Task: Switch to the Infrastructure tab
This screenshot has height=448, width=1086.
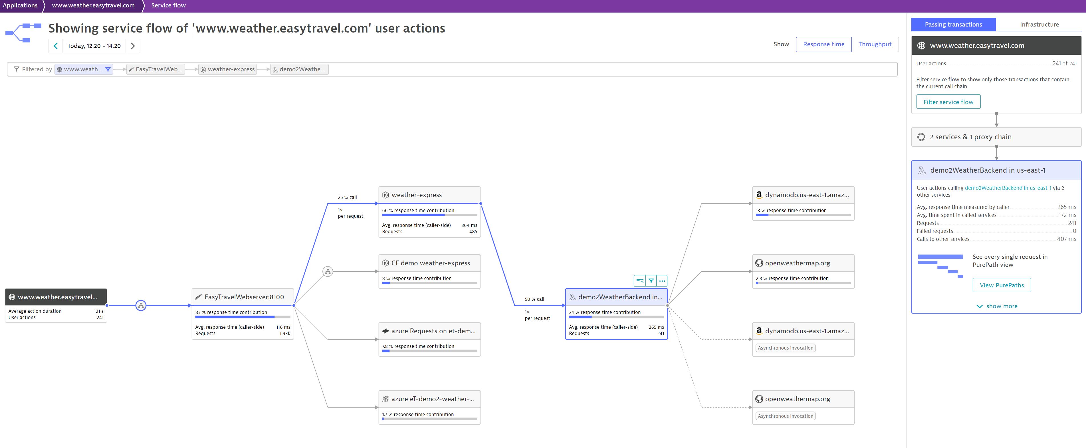Action: (1039, 24)
